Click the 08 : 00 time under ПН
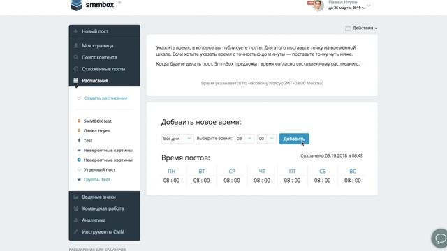447x251 pixels. tap(171, 181)
